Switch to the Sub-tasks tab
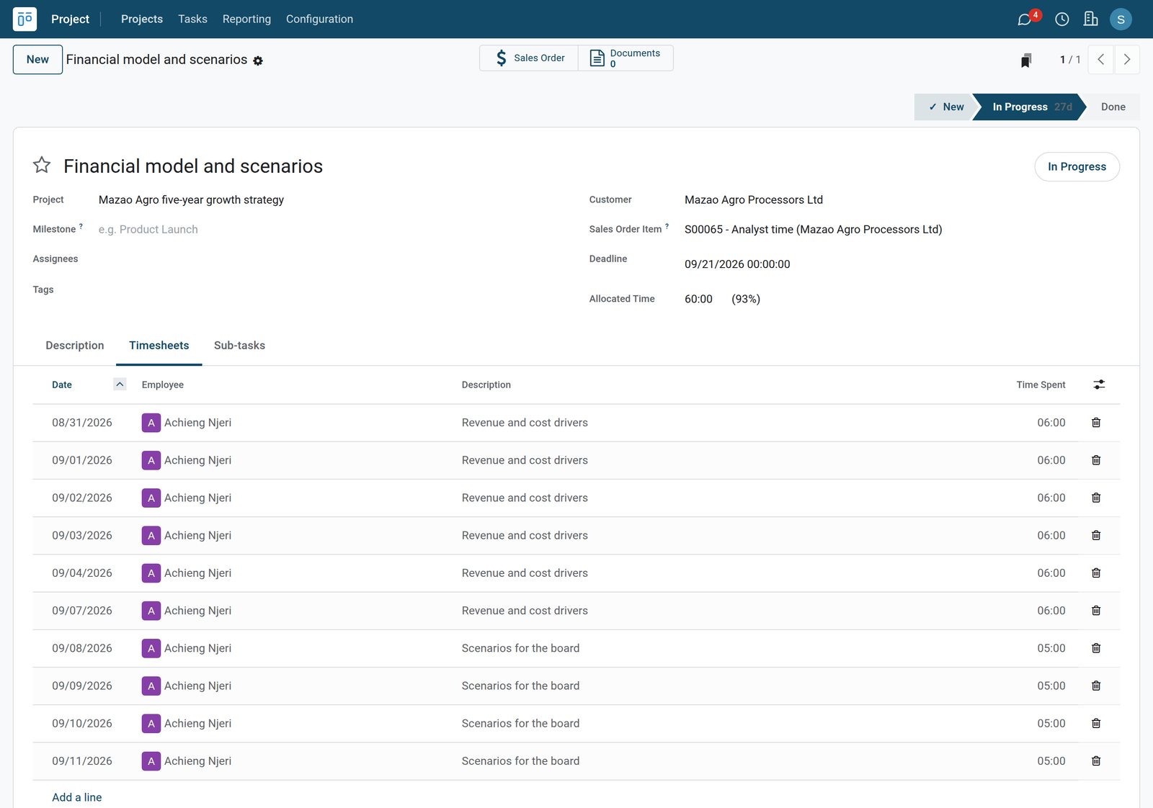1153x808 pixels. 239,346
